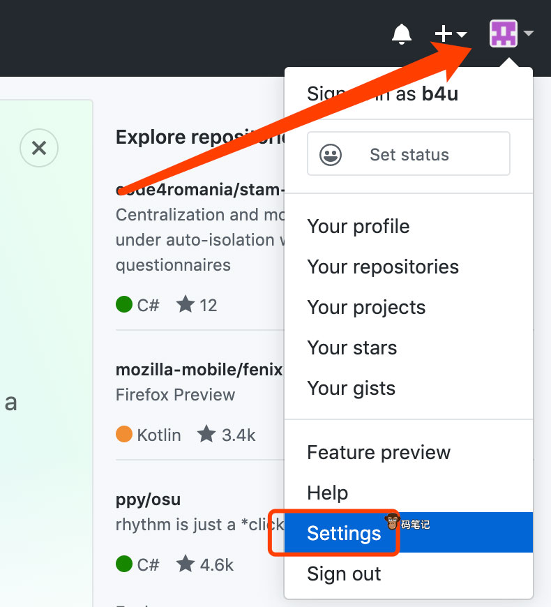The height and width of the screenshot is (607, 551).
Task: Click the star icon showing 4.6k
Action: pyautogui.click(x=186, y=564)
